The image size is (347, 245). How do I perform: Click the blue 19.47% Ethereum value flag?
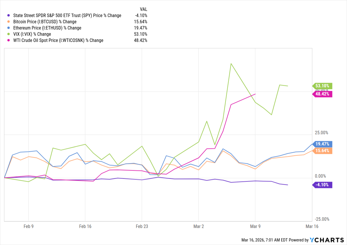point(322,144)
